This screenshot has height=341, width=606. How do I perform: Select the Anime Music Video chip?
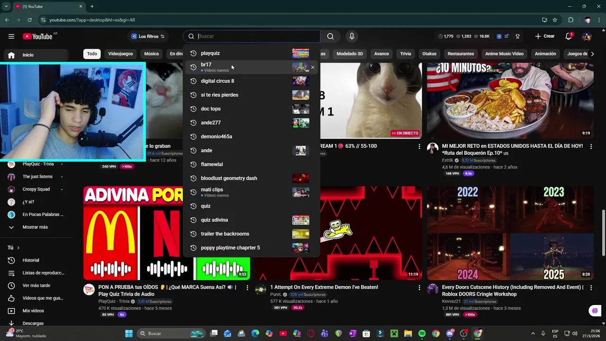tap(504, 54)
